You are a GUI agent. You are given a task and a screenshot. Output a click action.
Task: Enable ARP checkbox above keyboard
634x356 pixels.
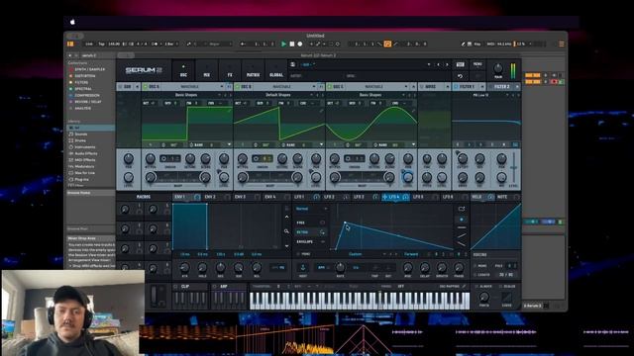215,287
